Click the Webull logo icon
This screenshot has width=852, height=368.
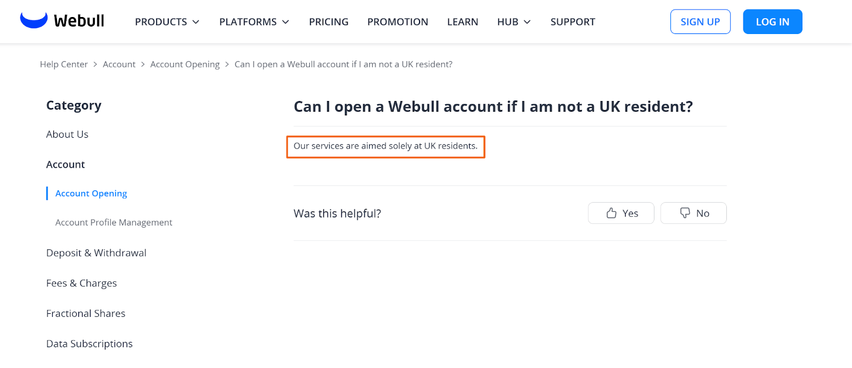pos(34,20)
